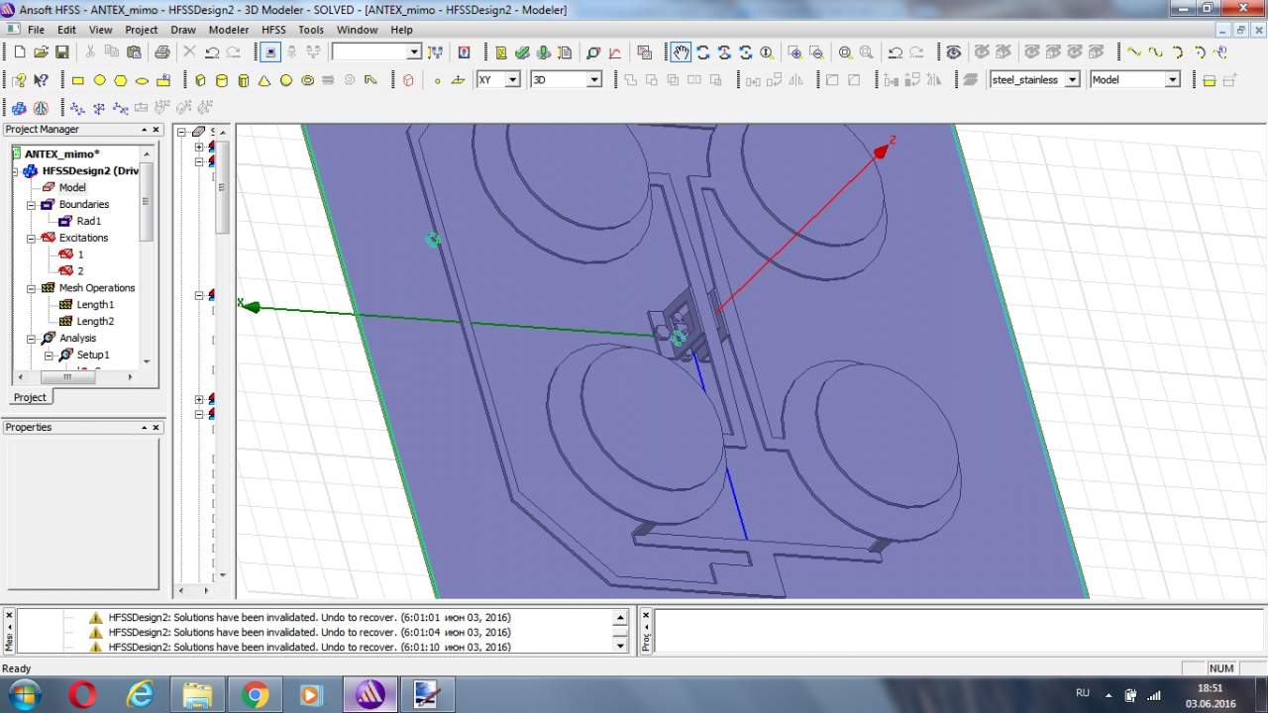Toggle the highlighted Select mode button

pos(271,52)
